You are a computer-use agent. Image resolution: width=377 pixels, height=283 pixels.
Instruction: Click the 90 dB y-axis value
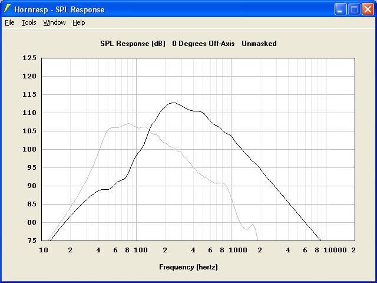[x=32, y=186]
